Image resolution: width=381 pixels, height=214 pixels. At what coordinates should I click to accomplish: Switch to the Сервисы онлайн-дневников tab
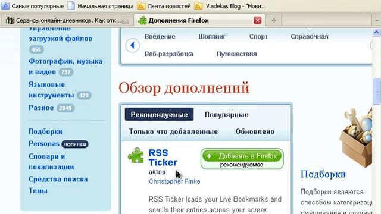tap(67, 20)
